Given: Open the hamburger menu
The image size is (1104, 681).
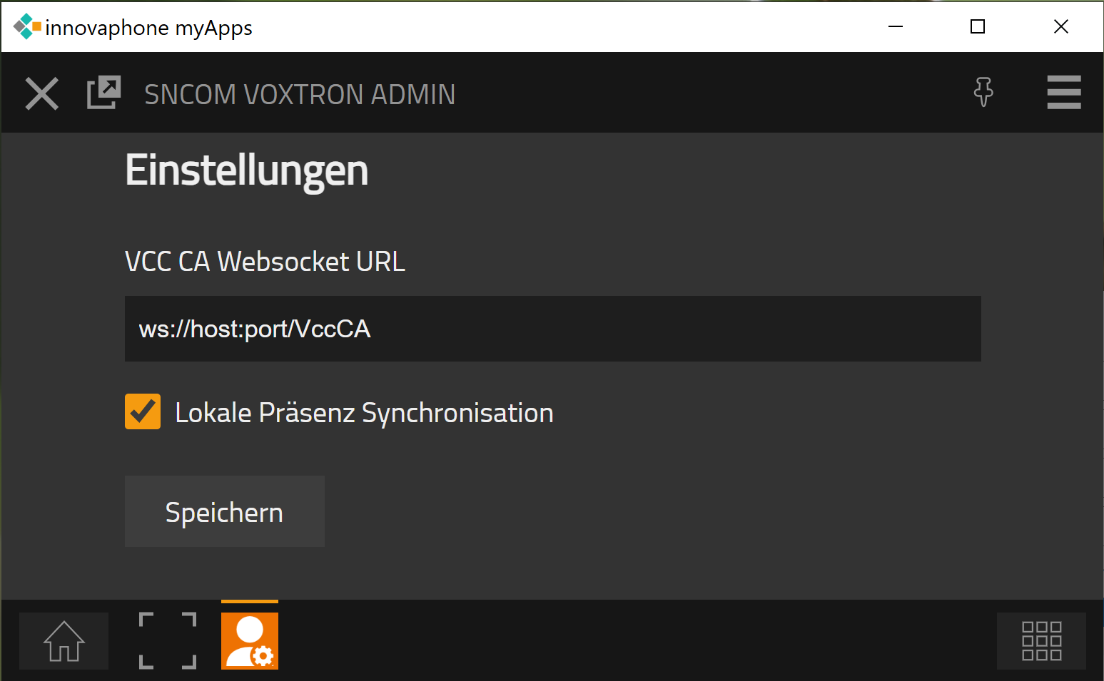Looking at the screenshot, I should point(1063,93).
